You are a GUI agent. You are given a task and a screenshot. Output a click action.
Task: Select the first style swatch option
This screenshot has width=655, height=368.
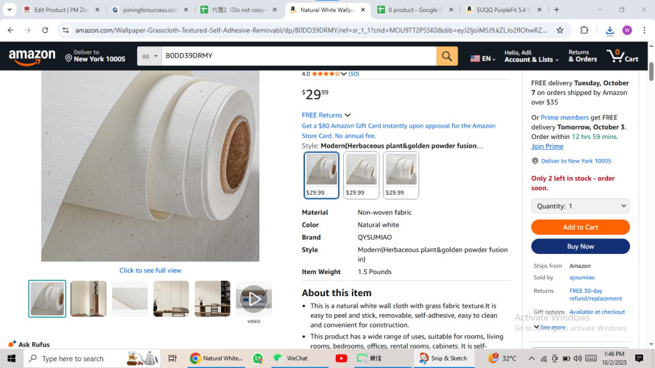[321, 175]
